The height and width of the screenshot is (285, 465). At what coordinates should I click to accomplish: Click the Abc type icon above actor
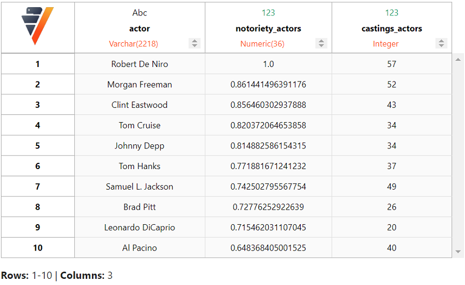tap(139, 13)
